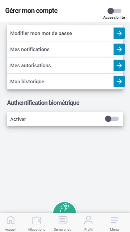Tap the Accueil home icon
The image size is (130, 232).
click(x=11, y=220)
